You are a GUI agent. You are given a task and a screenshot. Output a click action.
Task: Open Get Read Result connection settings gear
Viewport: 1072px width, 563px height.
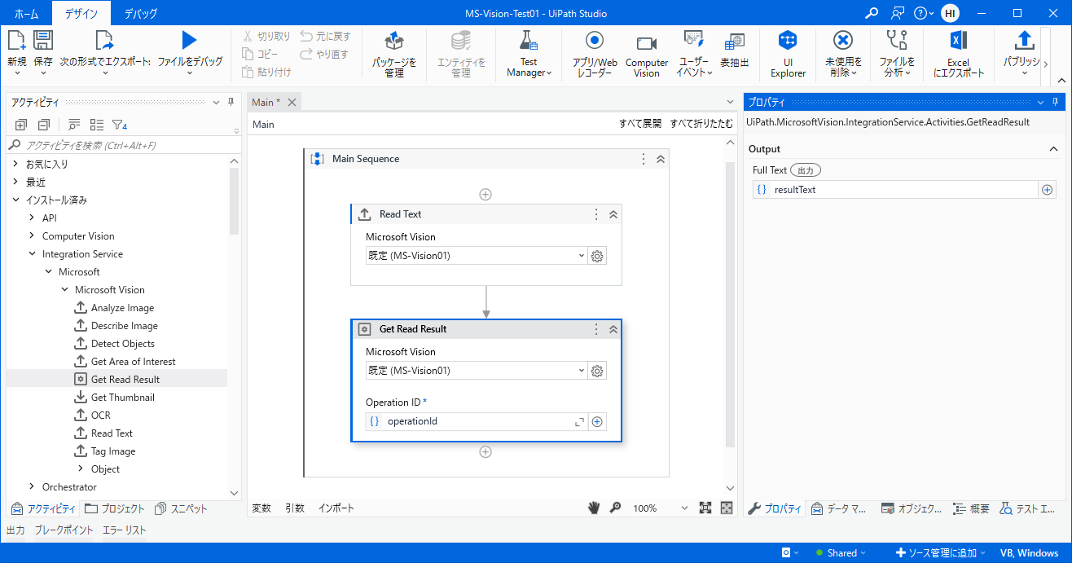pyautogui.click(x=597, y=371)
